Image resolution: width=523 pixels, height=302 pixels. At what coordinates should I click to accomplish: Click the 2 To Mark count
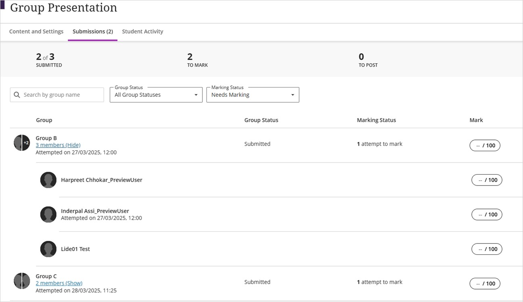click(198, 60)
